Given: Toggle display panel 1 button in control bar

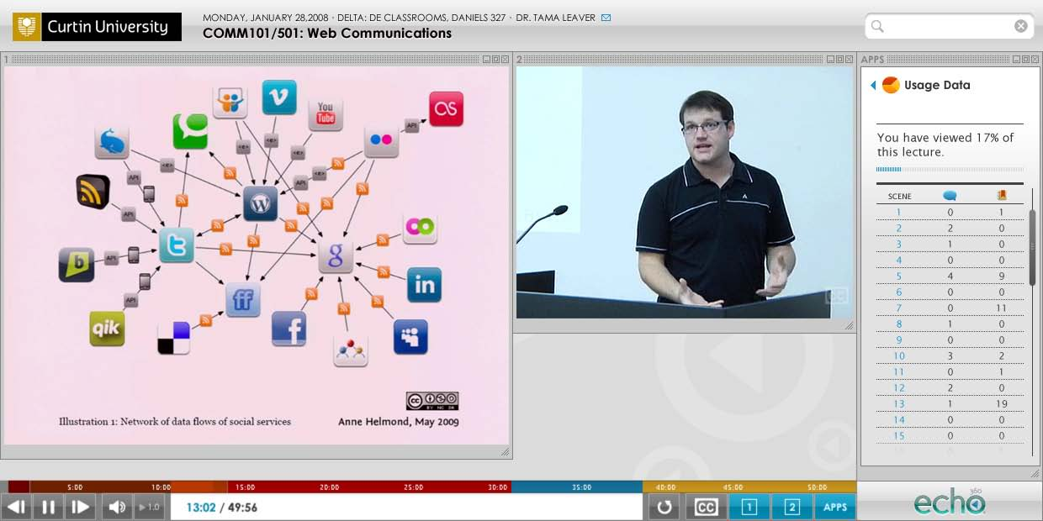Looking at the screenshot, I should coord(749,507).
